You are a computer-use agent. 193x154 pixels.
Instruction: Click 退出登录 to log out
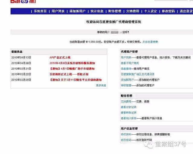click(x=186, y=11)
